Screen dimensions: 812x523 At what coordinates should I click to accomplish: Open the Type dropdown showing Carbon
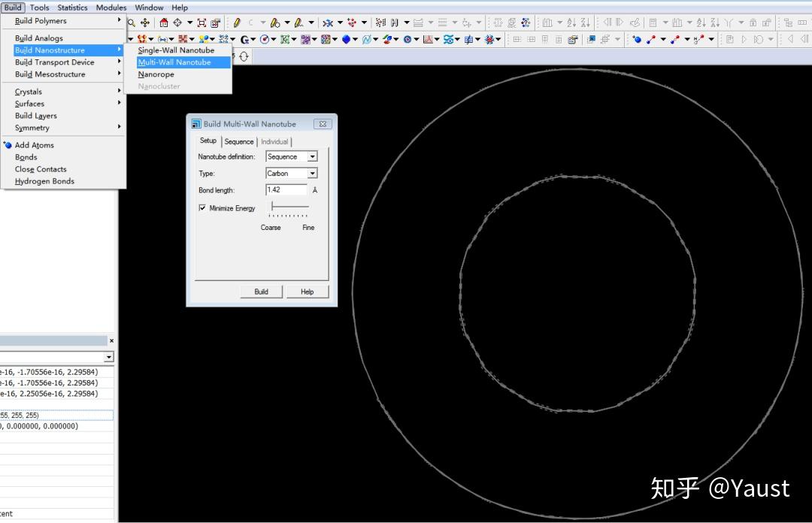[313, 173]
